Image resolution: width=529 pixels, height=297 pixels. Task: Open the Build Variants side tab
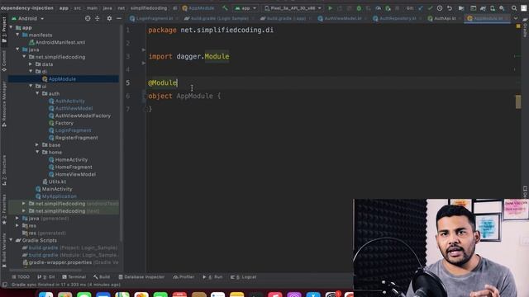4,250
